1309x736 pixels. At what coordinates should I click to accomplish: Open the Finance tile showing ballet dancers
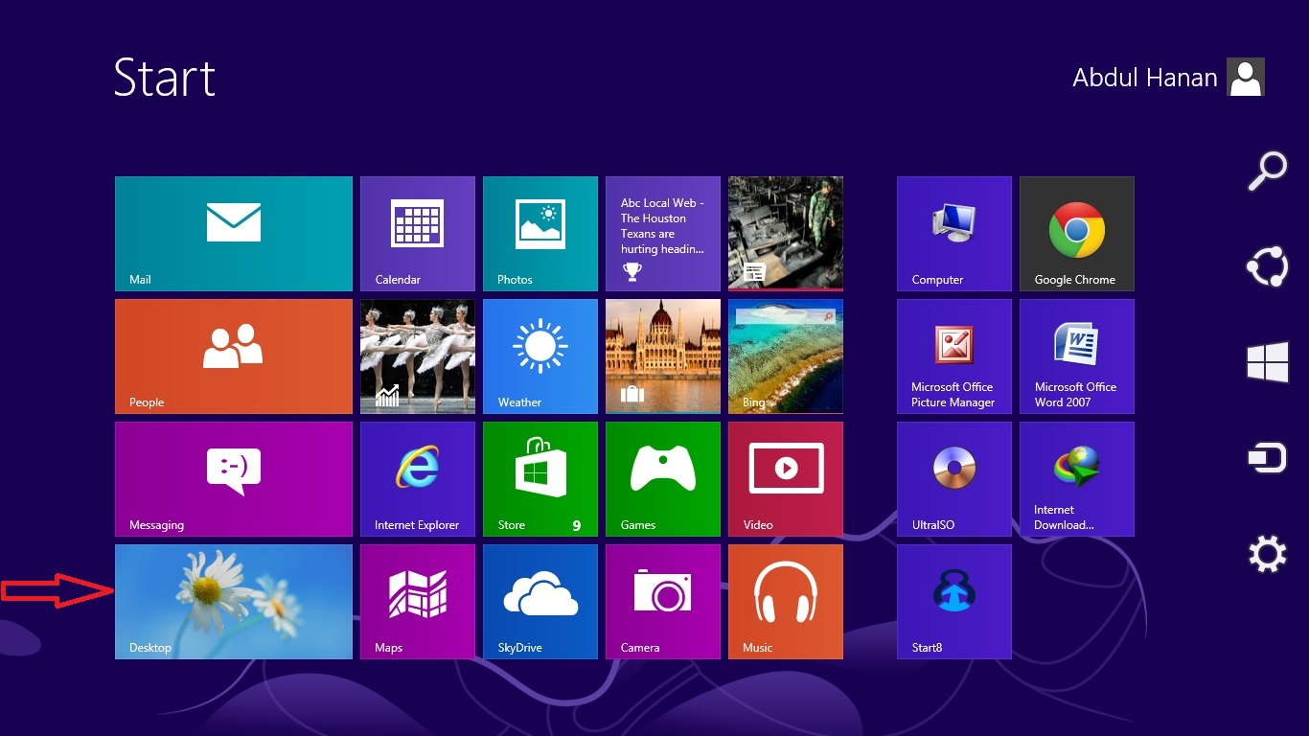coord(418,356)
